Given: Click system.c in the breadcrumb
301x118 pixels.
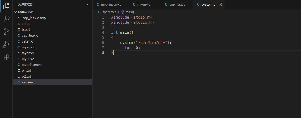Looking at the screenshot, I should tap(109, 12).
